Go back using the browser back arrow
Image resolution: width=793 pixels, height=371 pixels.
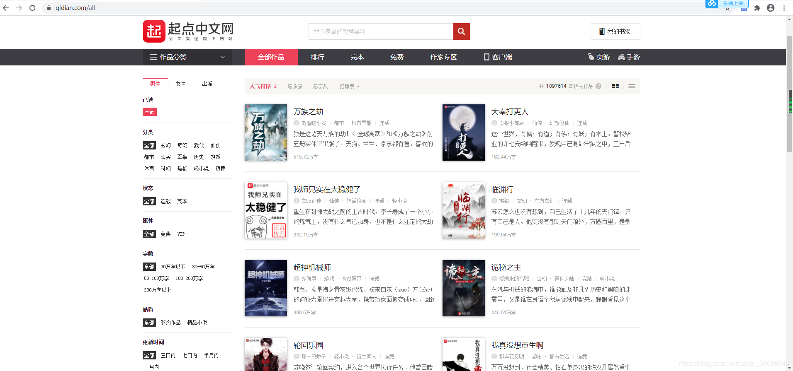tap(6, 8)
